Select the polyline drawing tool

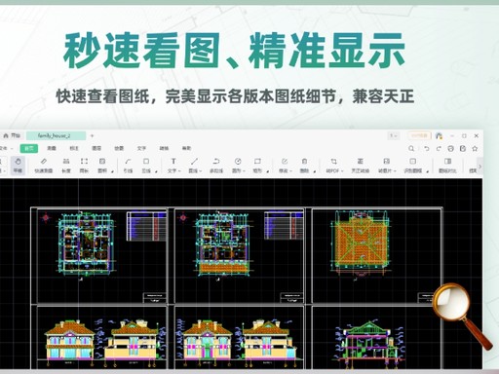pyautogui.click(x=216, y=165)
